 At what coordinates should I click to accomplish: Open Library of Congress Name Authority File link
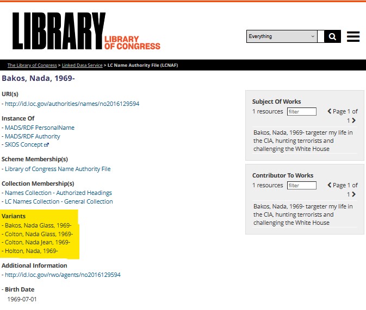tap(58, 169)
